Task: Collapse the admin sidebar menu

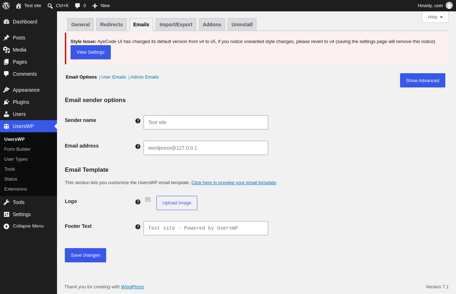Action: 28,226
